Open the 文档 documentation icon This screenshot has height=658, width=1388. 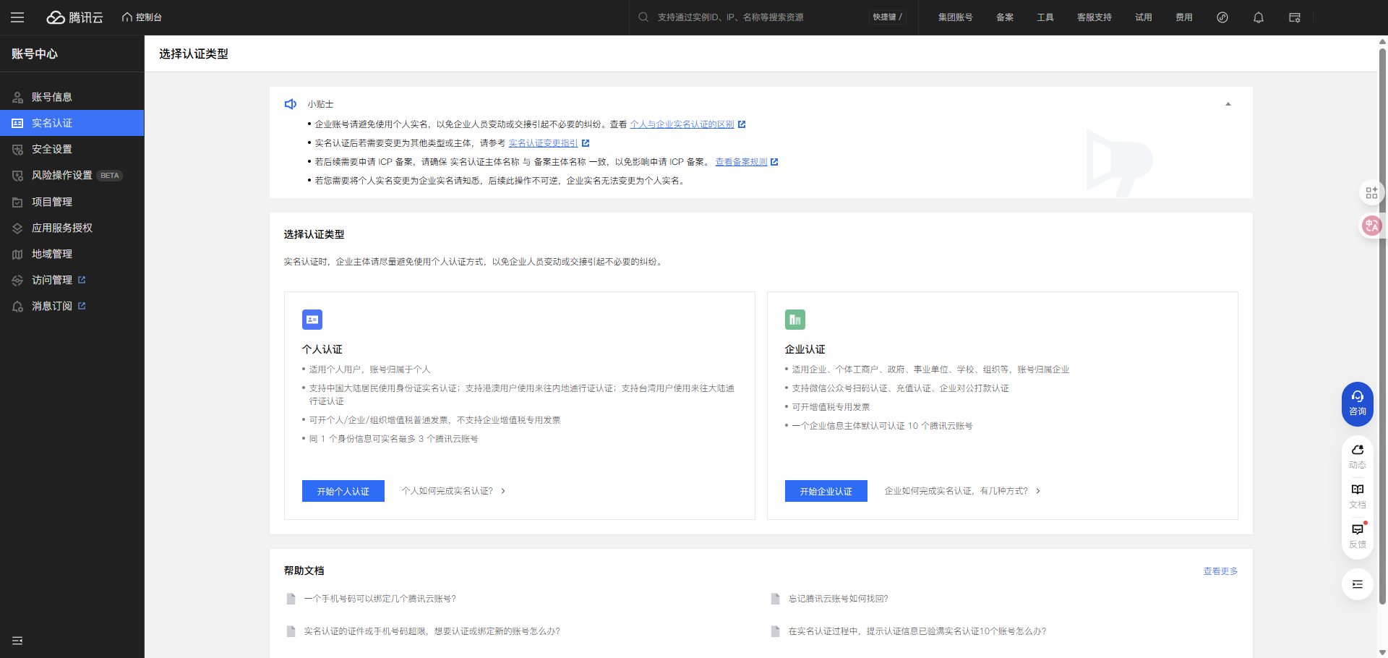point(1357,495)
